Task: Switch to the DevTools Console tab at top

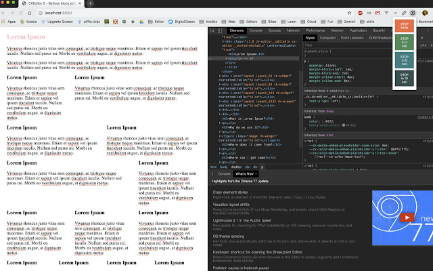Action: [256, 30]
